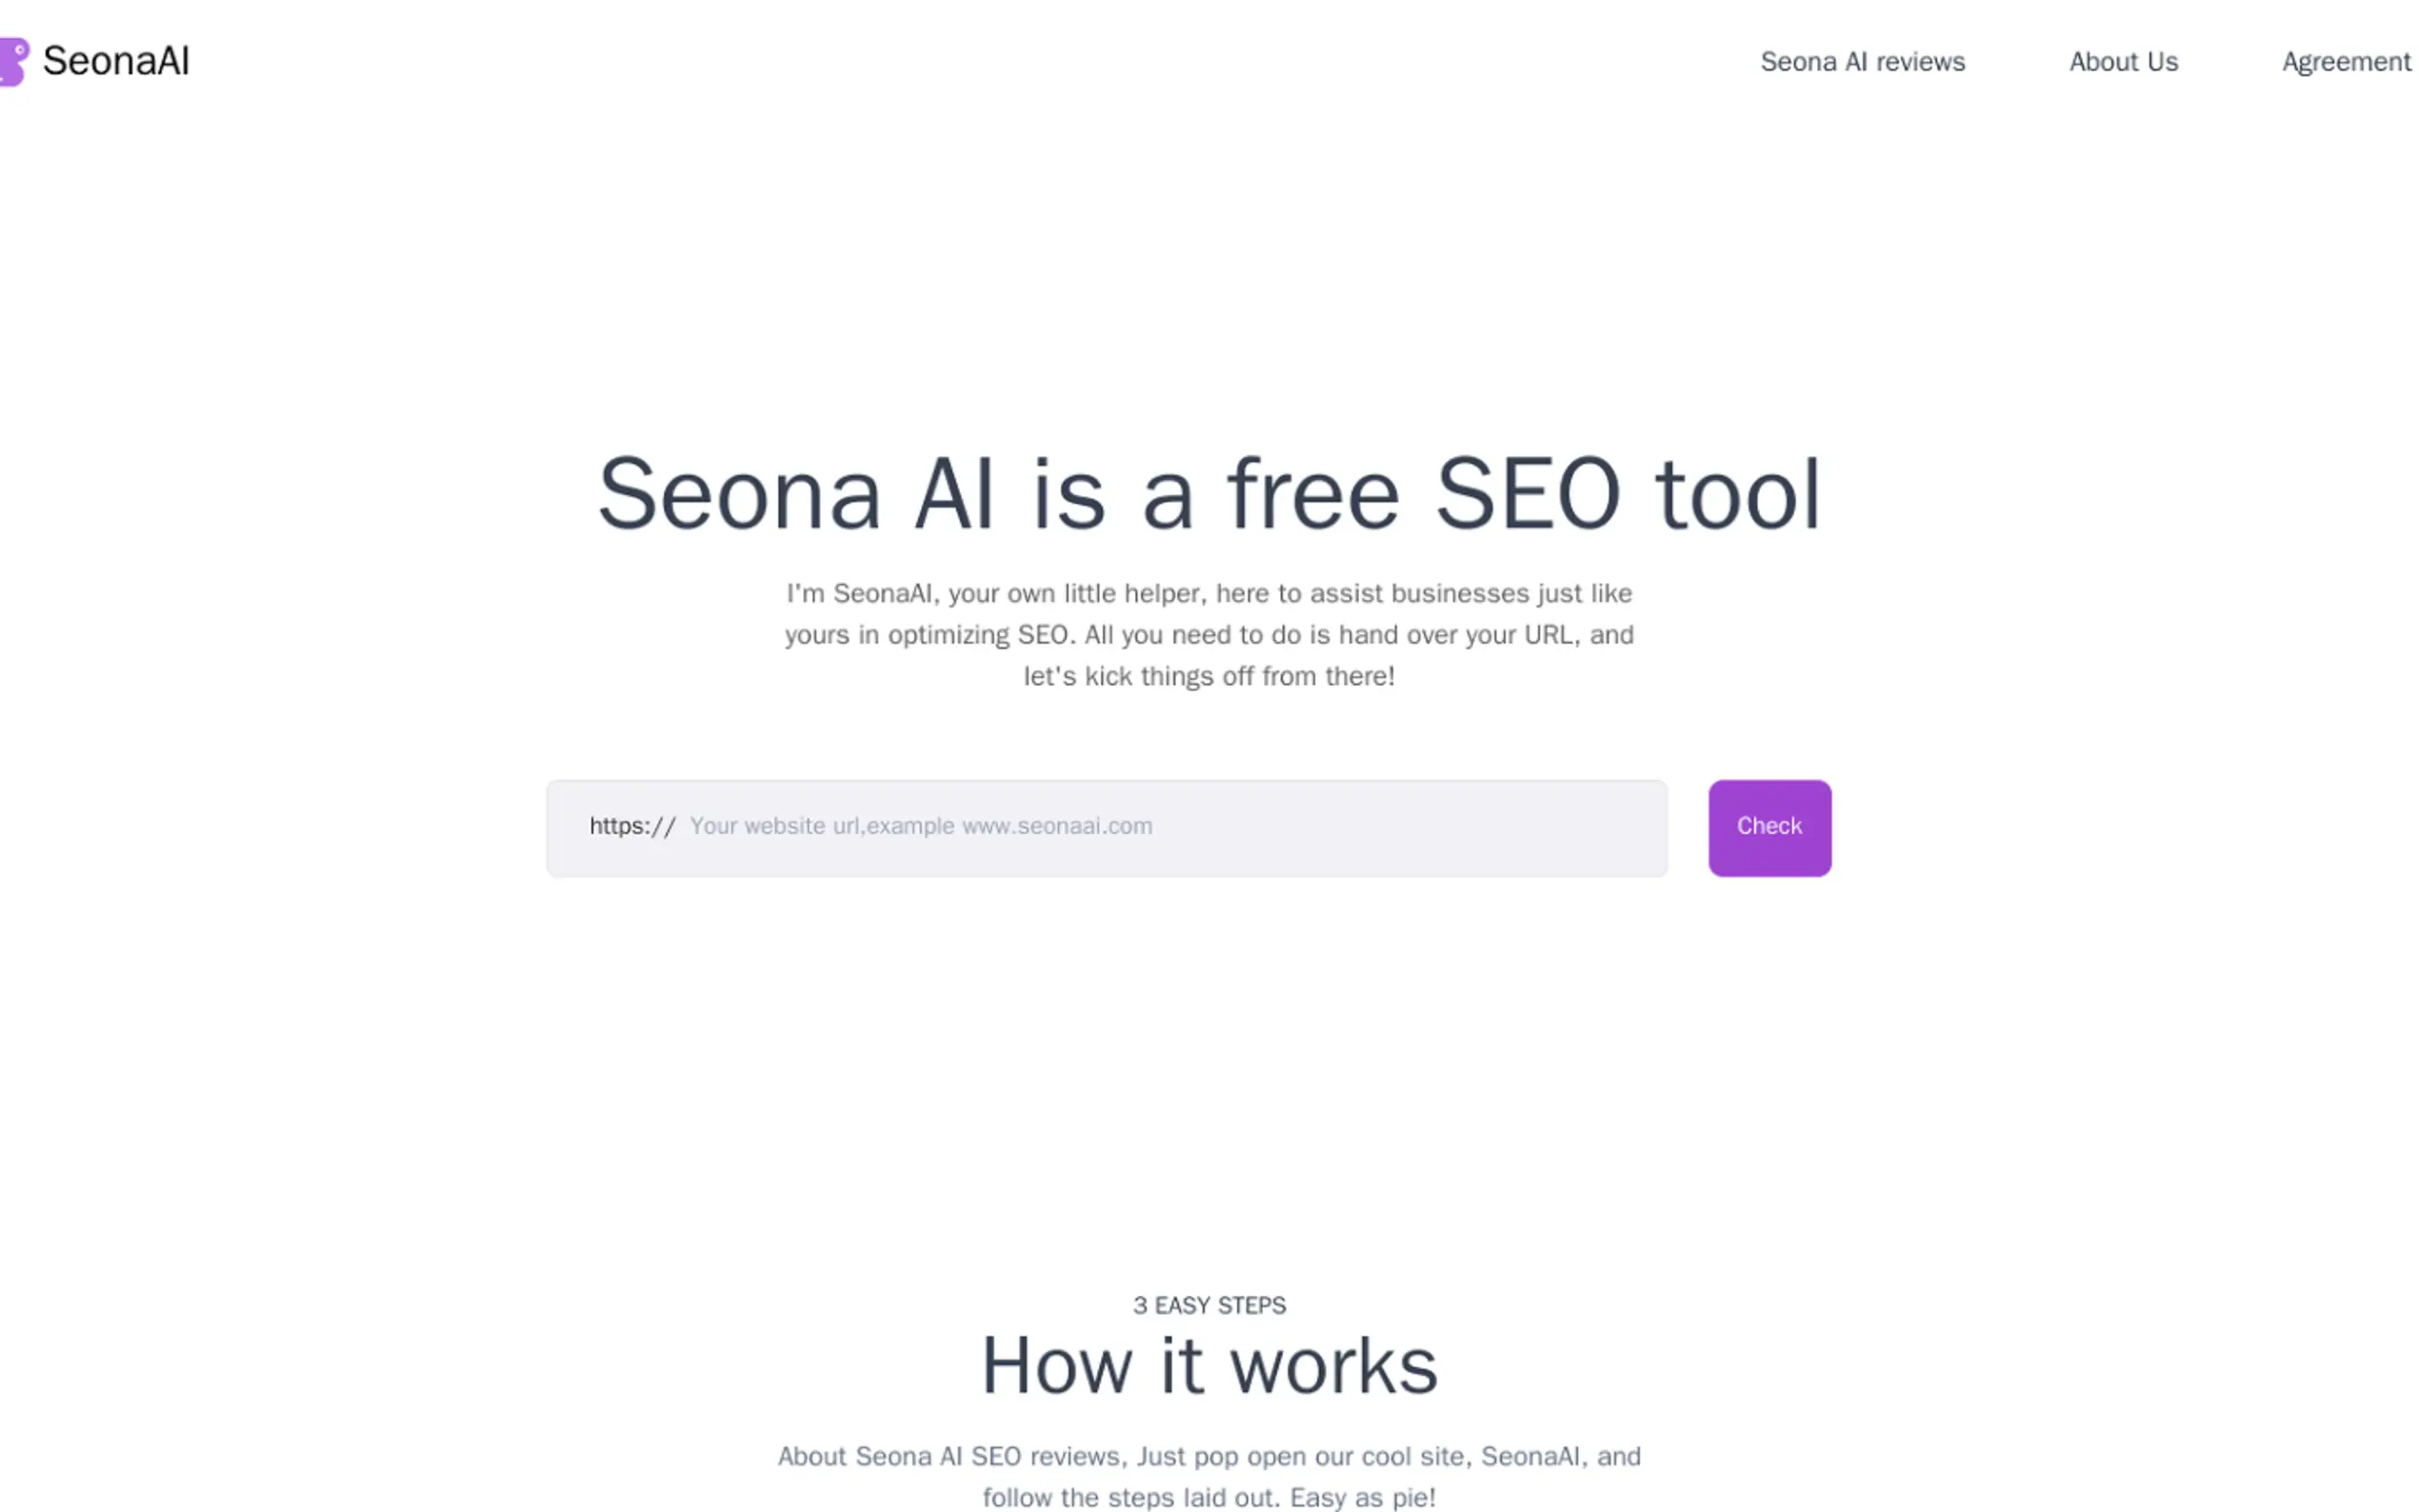Click the "SEO" word in the headline
This screenshot has width=2419, height=1512.
coord(1527,494)
